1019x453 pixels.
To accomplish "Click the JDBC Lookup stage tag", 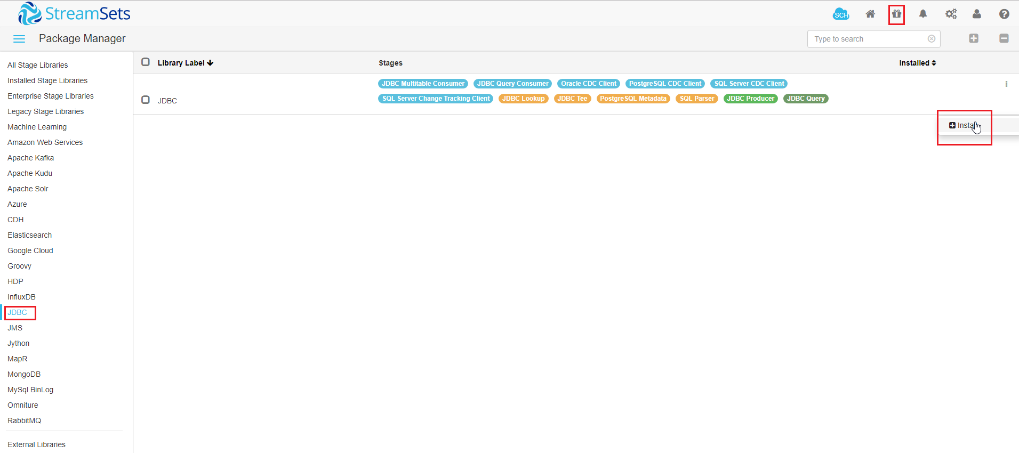I will (524, 99).
